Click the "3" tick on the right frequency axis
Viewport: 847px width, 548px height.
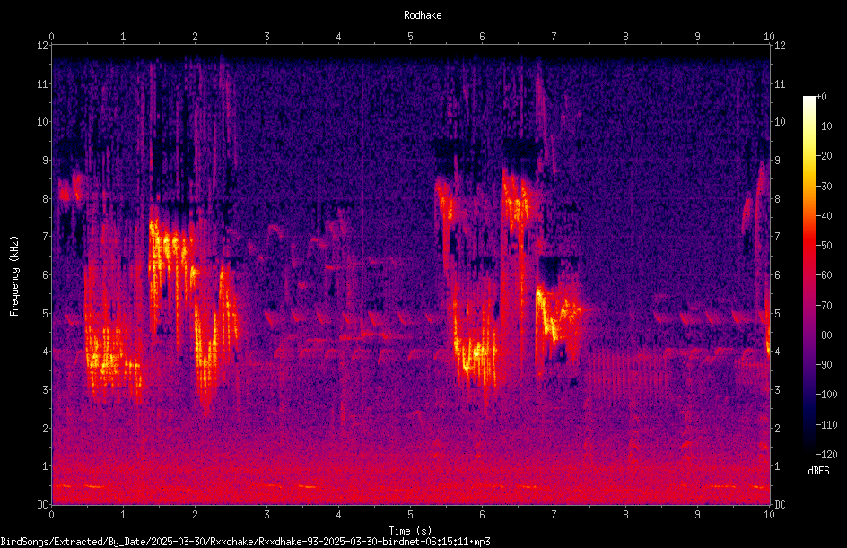coord(777,390)
